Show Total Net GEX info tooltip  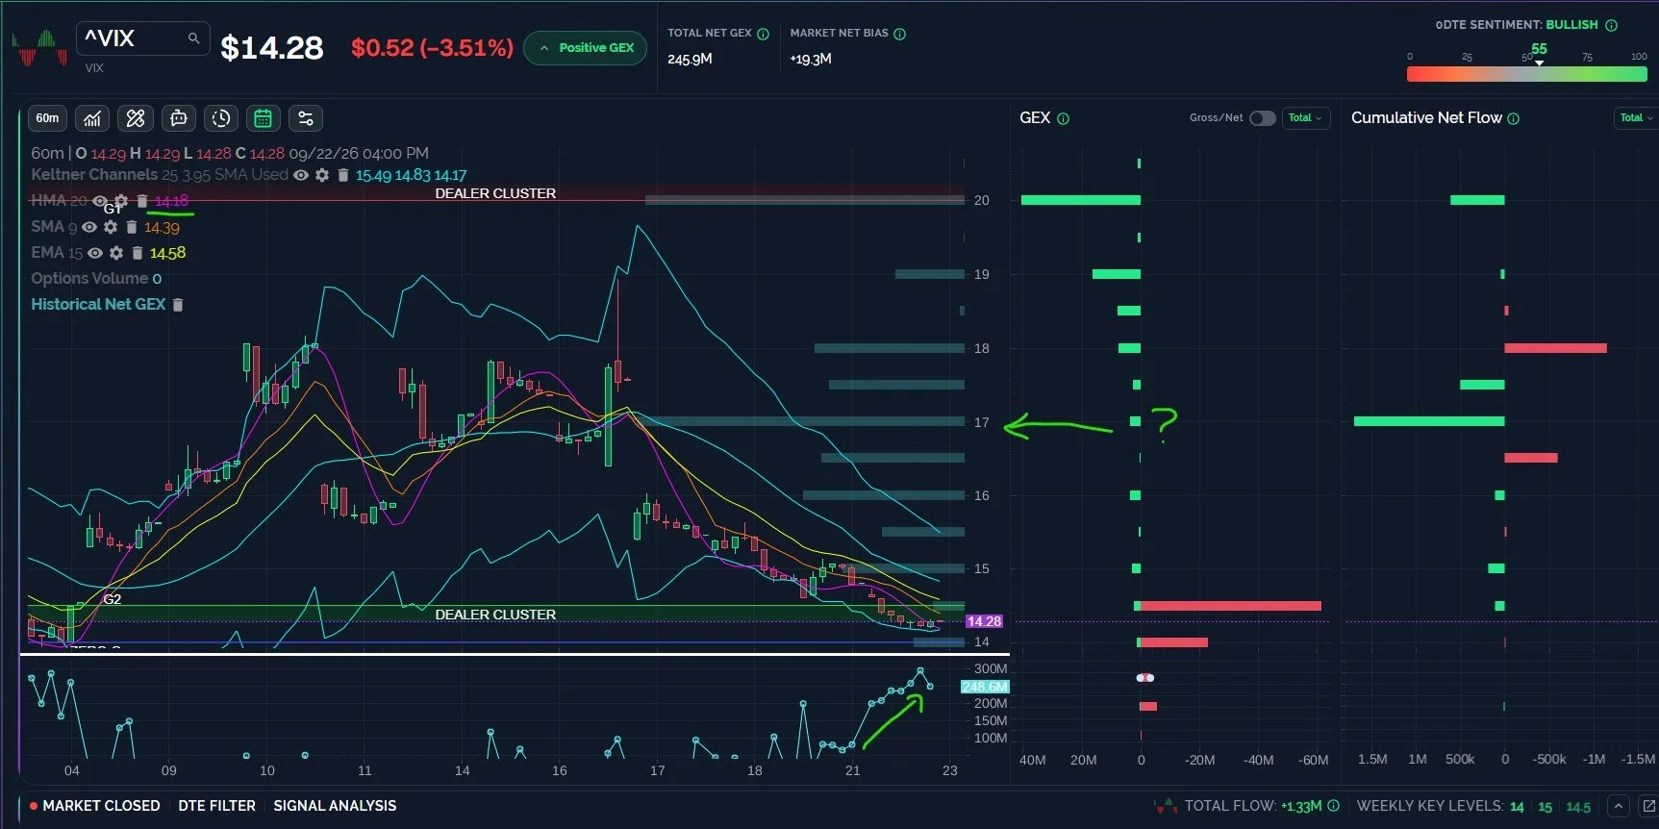(764, 34)
